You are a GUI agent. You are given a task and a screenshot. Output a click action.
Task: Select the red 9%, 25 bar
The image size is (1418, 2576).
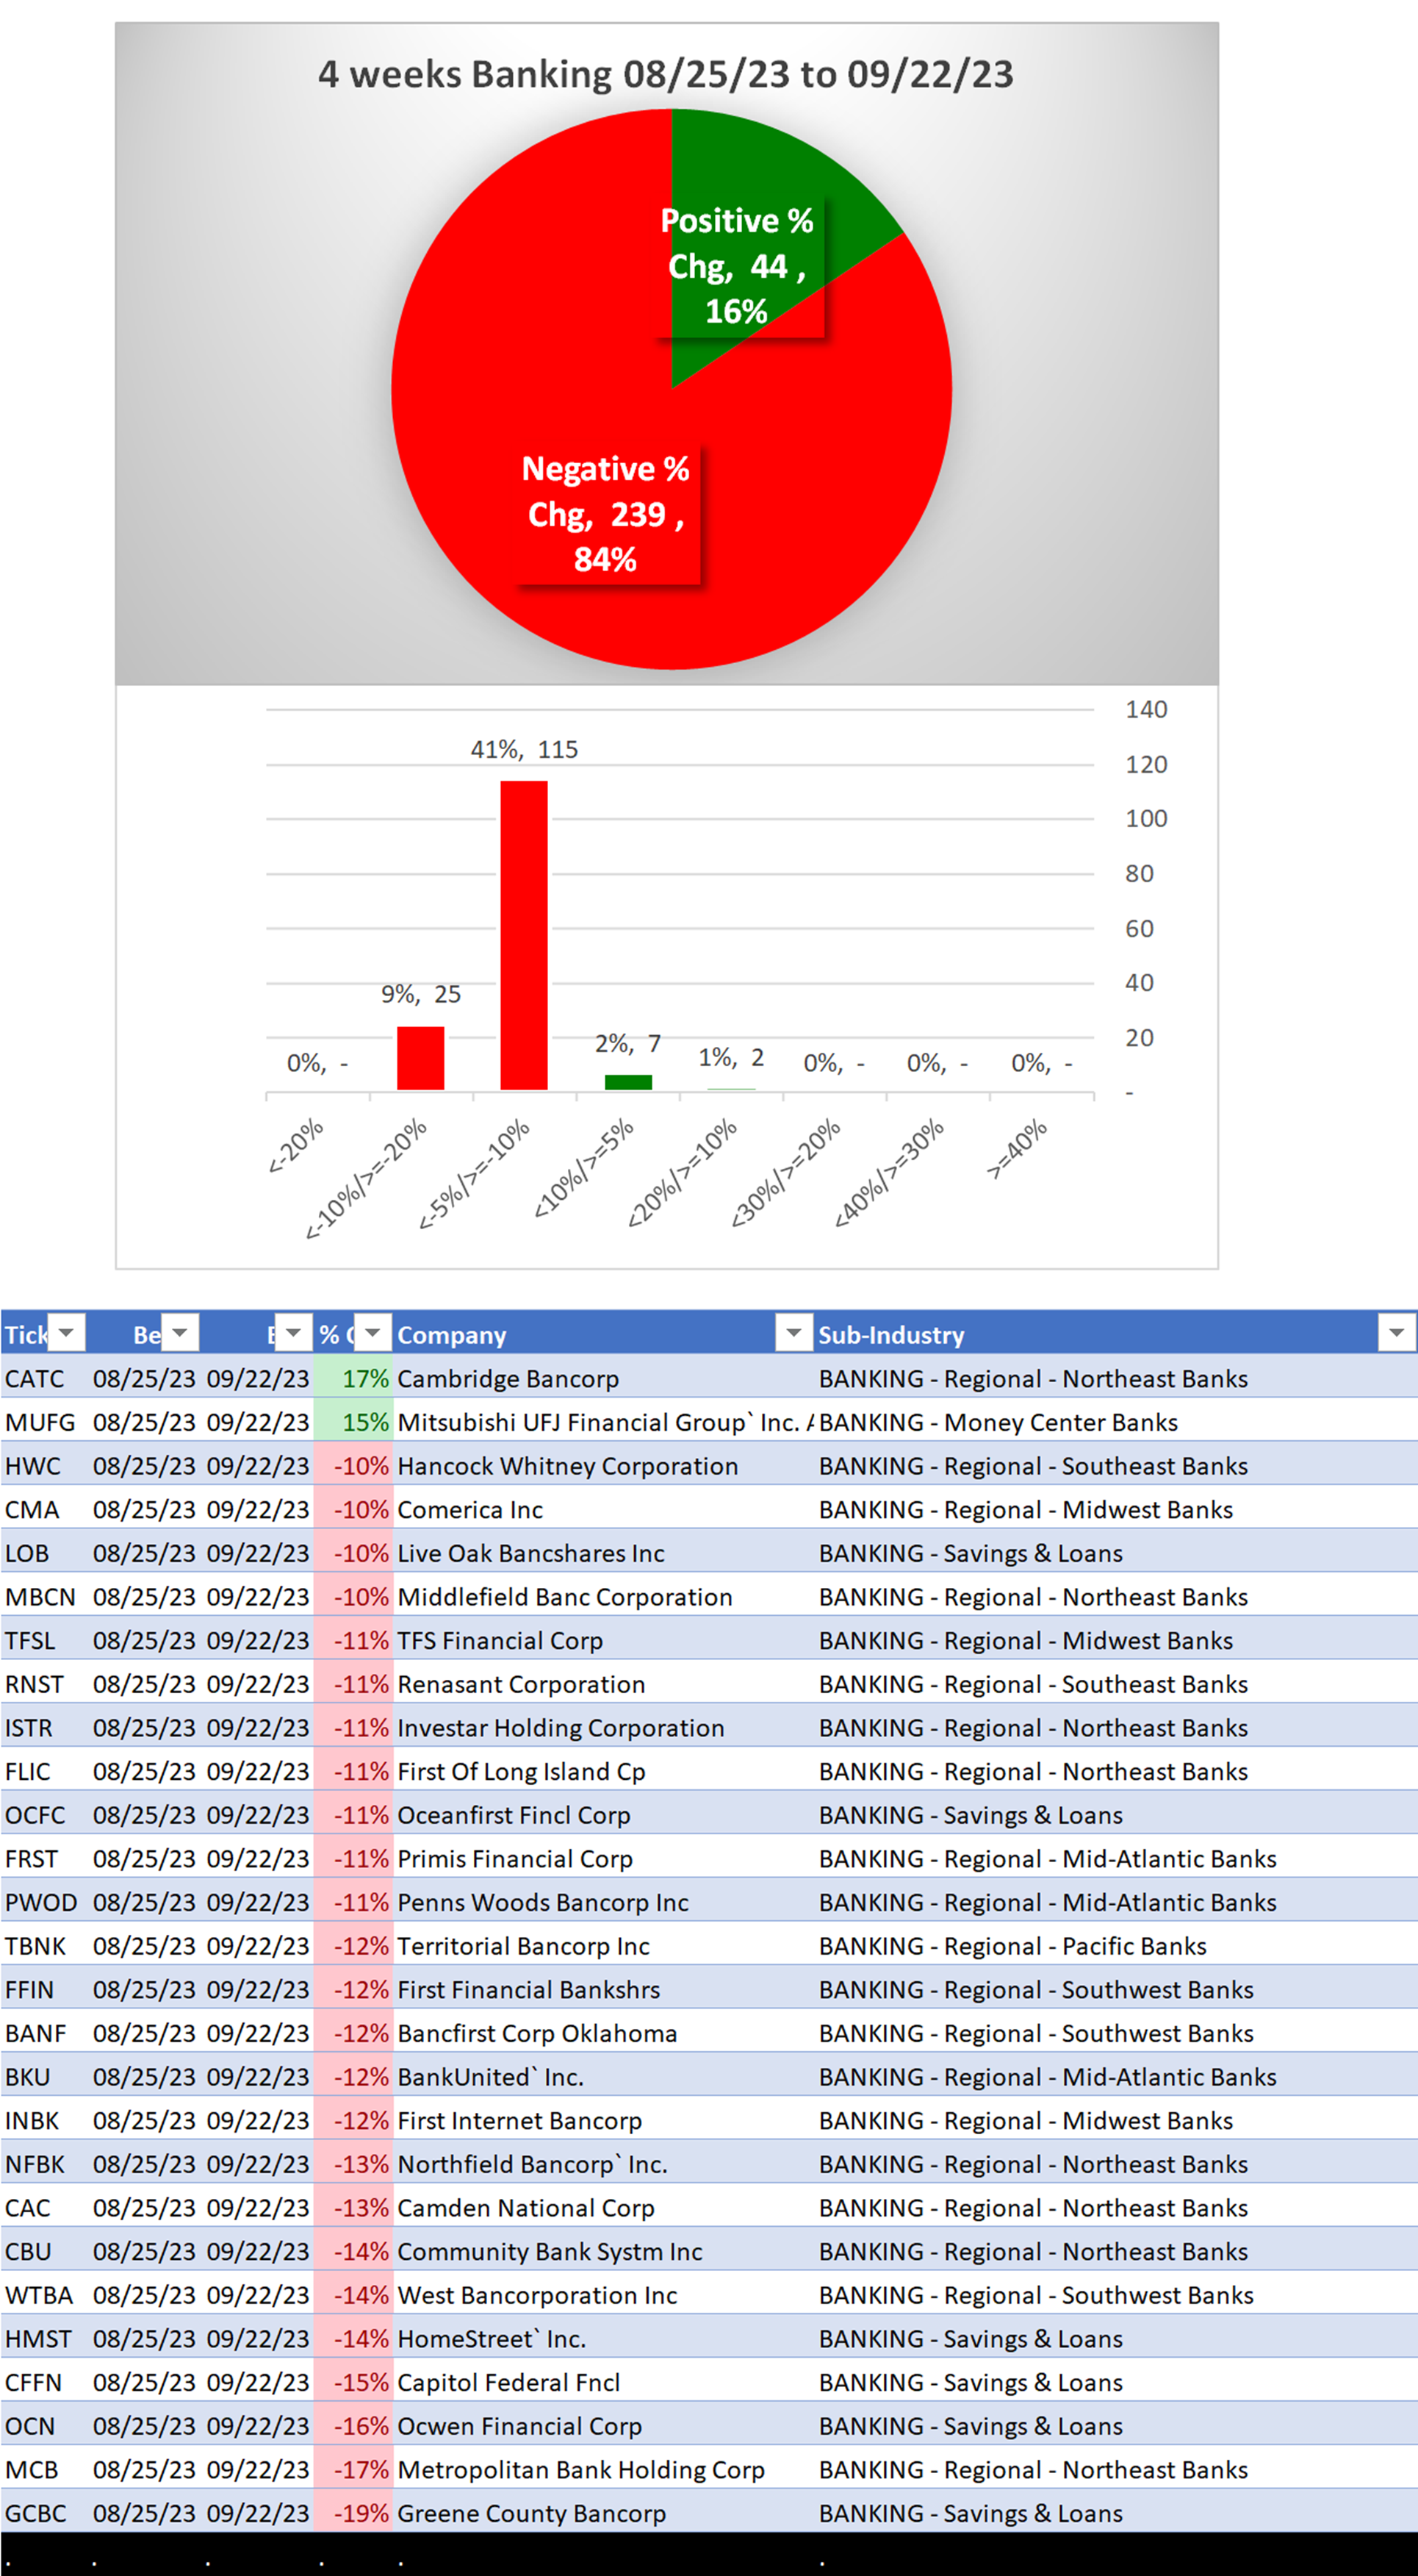[420, 1058]
